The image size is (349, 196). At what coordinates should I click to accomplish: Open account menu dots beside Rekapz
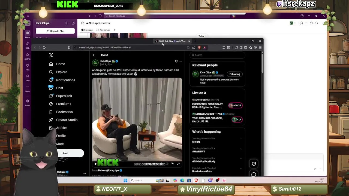pyautogui.click(x=85, y=173)
